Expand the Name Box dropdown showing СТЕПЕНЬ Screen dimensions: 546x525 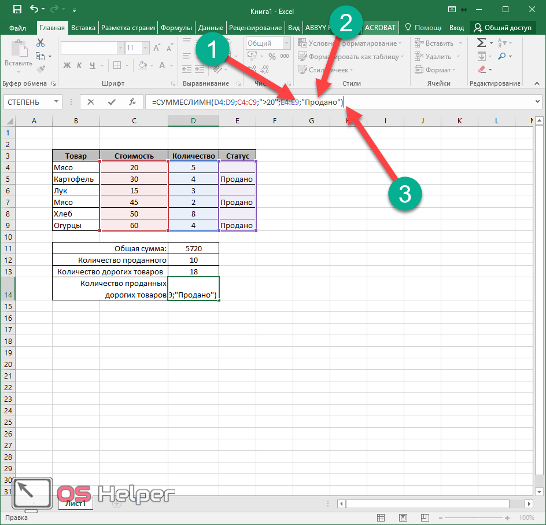point(57,102)
